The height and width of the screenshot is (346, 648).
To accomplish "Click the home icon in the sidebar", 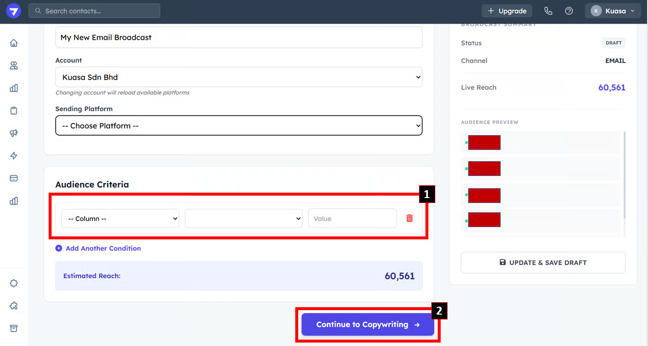I will coord(14,43).
